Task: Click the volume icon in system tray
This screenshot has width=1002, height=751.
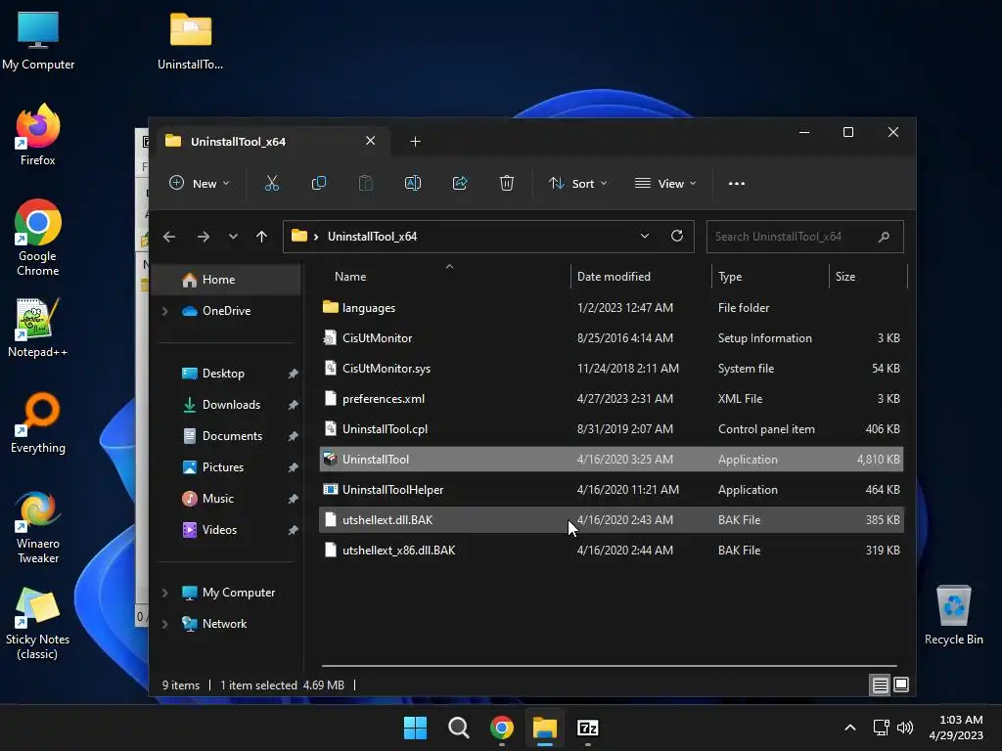Action: click(x=905, y=728)
